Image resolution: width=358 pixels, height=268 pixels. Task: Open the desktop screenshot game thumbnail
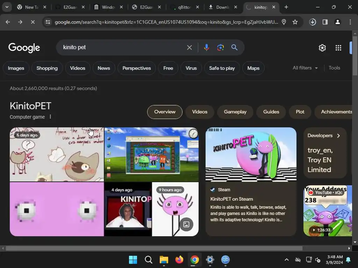tap(151, 154)
